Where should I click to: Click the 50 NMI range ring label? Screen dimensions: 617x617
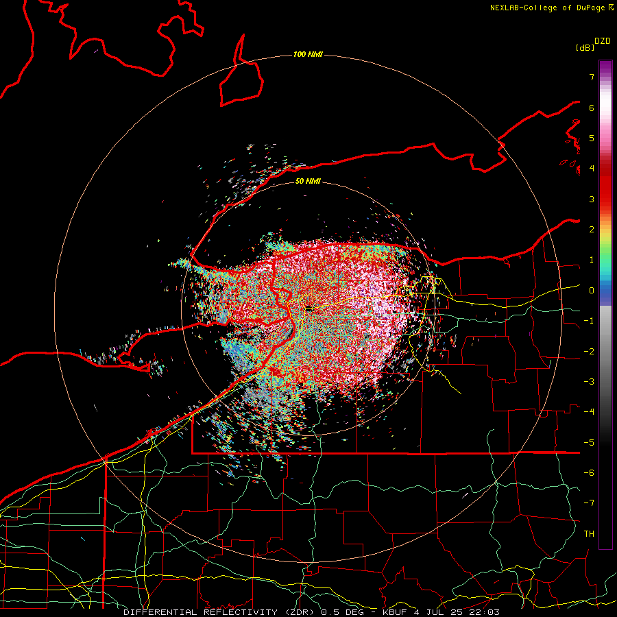[x=308, y=181]
